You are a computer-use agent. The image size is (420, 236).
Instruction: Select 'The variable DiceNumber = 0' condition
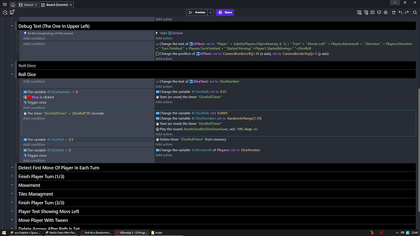pyautogui.click(x=51, y=92)
